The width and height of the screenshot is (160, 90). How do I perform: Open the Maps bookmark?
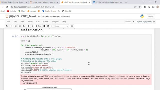click(x=22, y=11)
